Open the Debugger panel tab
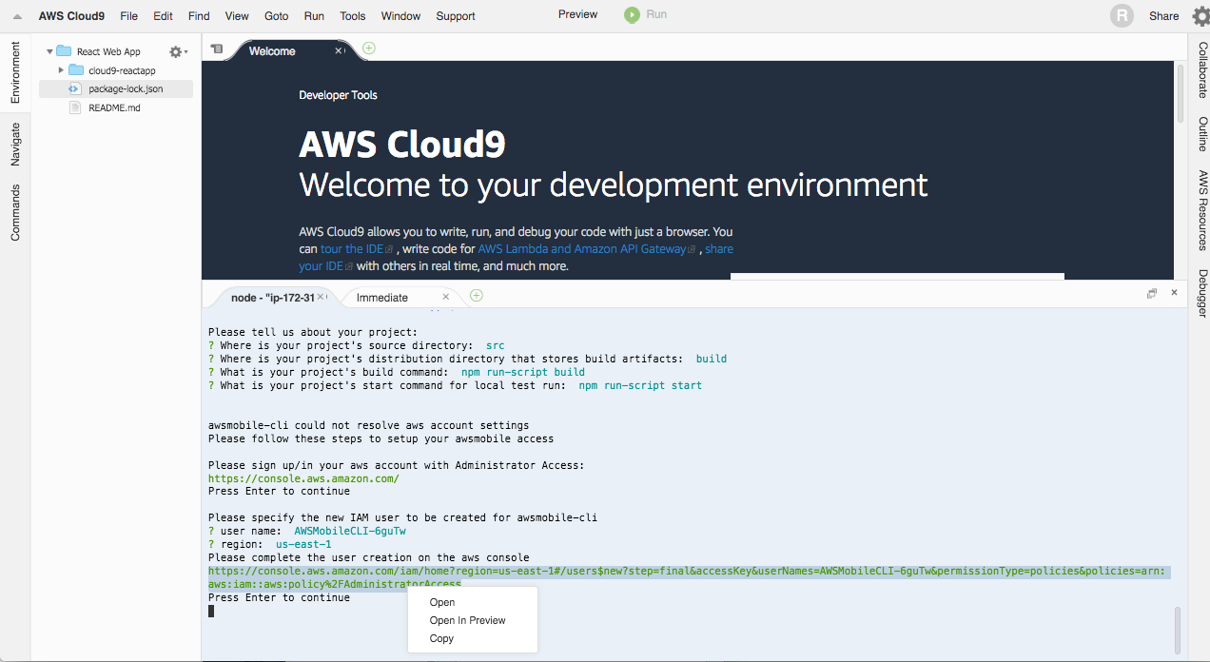Image resolution: width=1210 pixels, height=662 pixels. pyautogui.click(x=1202, y=293)
